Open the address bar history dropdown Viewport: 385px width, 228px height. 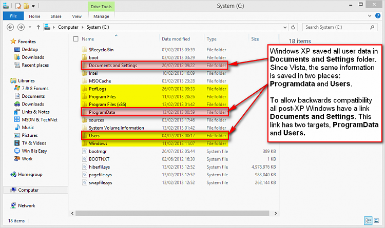coord(285,27)
